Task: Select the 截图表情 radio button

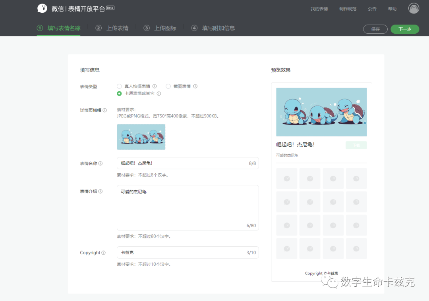Action: pyautogui.click(x=168, y=86)
